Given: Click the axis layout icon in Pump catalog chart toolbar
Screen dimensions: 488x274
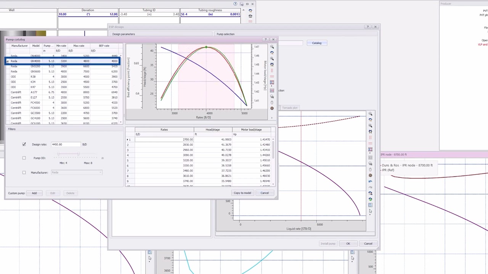Looking at the screenshot, I should [272, 82].
